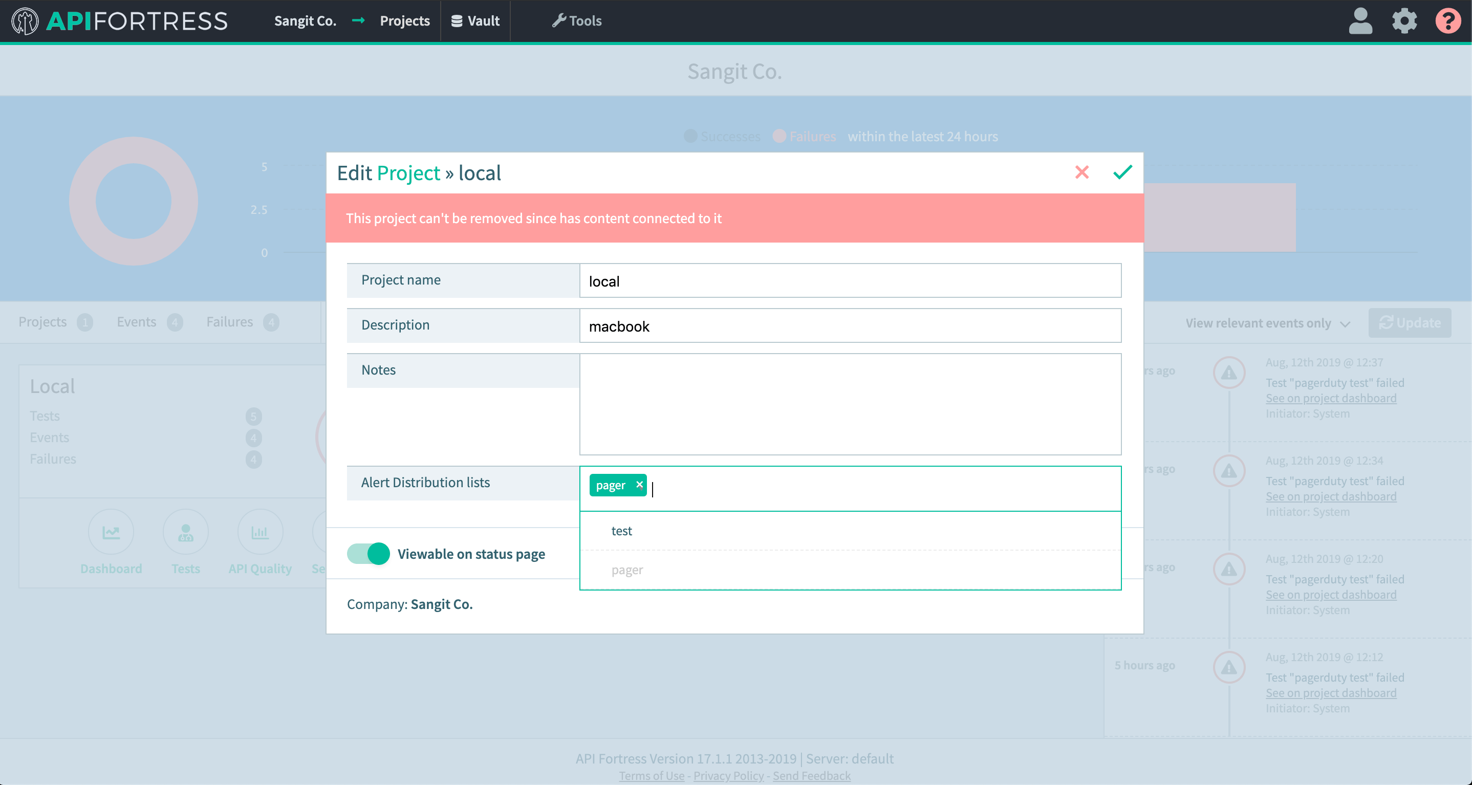
Task: Open the settings gear icon
Action: [x=1404, y=21]
